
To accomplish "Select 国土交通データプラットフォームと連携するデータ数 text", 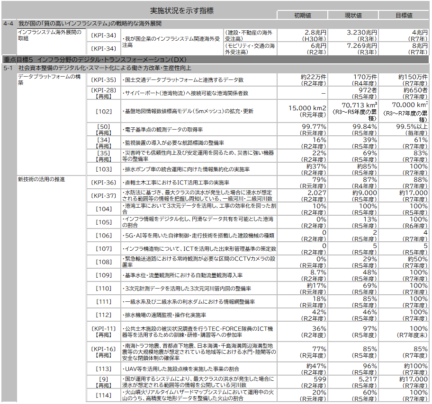I will click(x=183, y=80).
